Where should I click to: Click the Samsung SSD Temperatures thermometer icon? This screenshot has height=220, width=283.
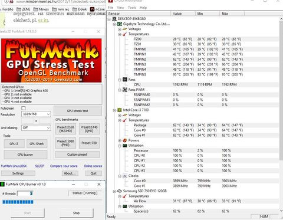coord(125,196)
